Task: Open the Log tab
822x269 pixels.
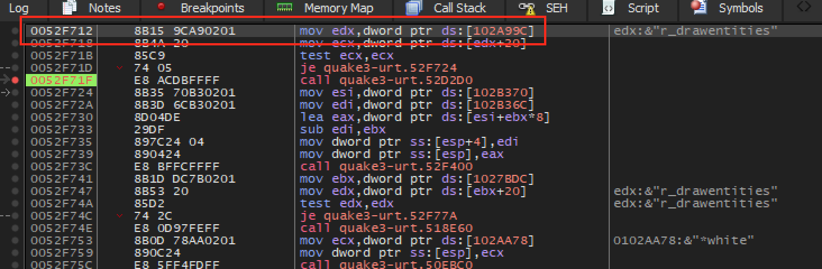Action: pyautogui.click(x=19, y=8)
